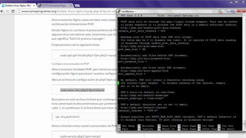Click the page icon in the address bar

(19, 11)
